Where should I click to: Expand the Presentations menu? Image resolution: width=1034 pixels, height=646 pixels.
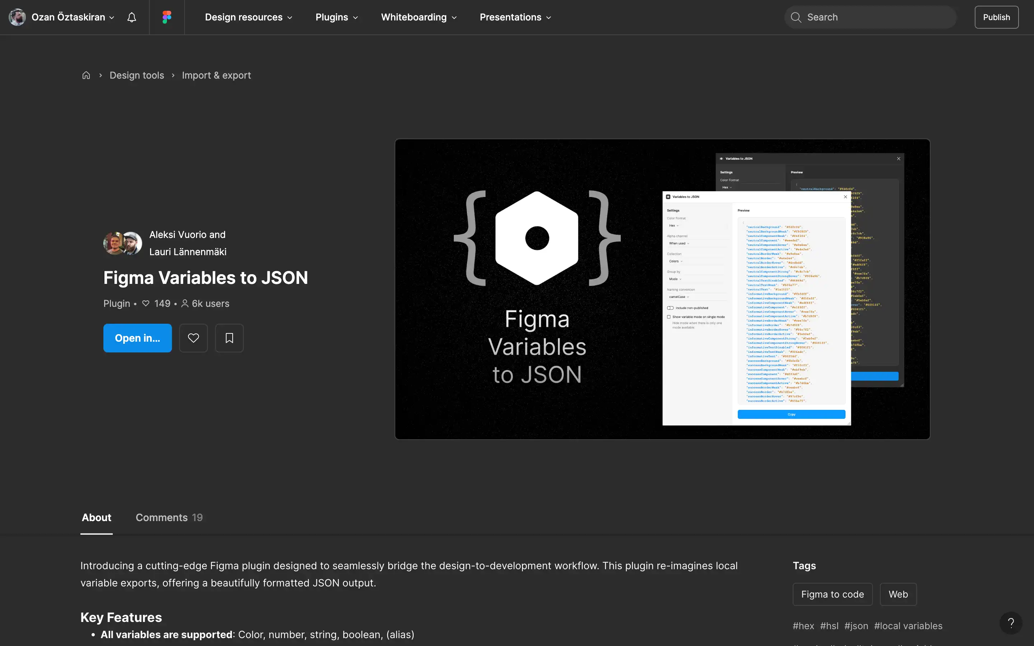click(x=516, y=17)
